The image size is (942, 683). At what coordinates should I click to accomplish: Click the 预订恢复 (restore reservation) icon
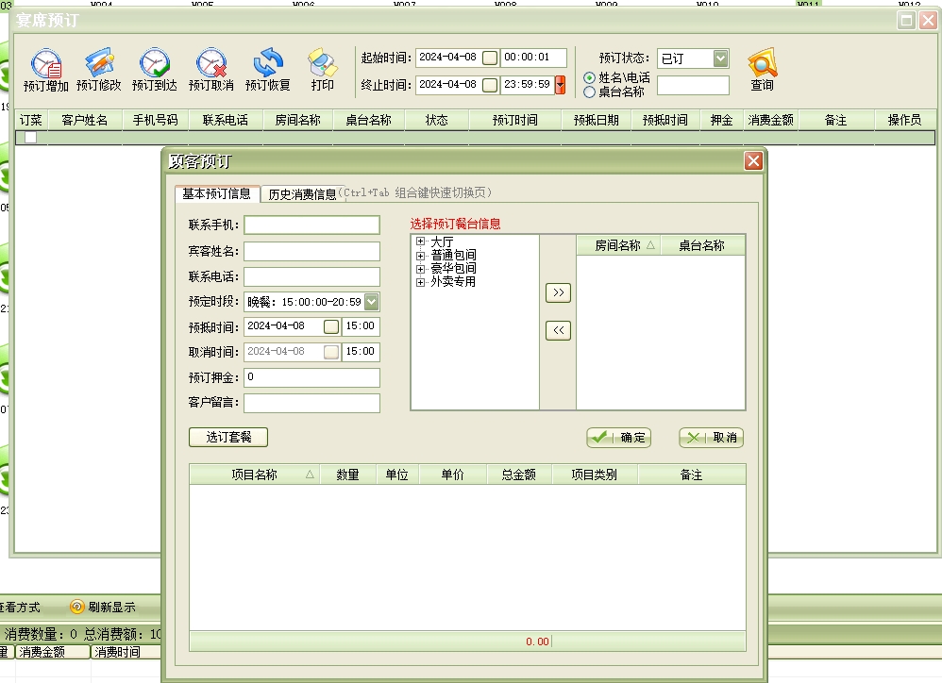[x=268, y=64]
